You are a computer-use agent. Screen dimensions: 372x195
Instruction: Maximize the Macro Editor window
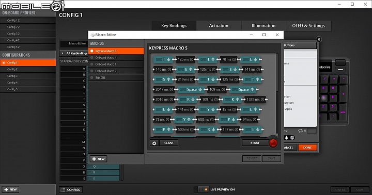264,35
